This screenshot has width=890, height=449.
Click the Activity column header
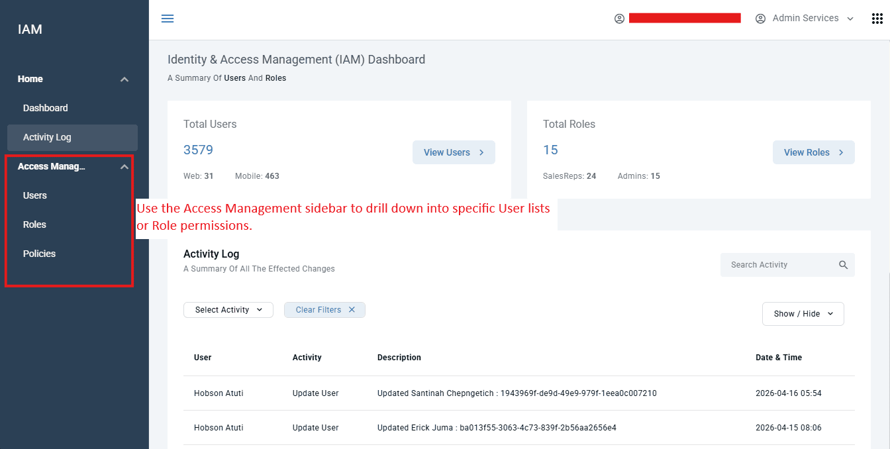tap(307, 358)
